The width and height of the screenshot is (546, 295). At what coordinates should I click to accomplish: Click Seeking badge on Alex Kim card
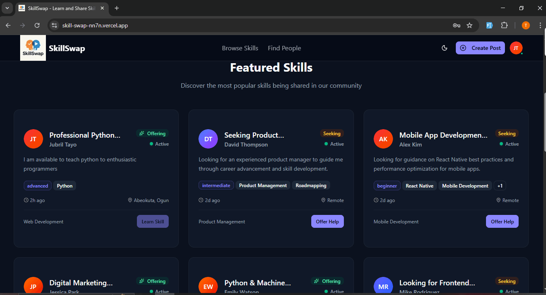pyautogui.click(x=507, y=134)
